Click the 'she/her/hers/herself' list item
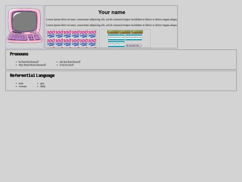 [x=70, y=62]
